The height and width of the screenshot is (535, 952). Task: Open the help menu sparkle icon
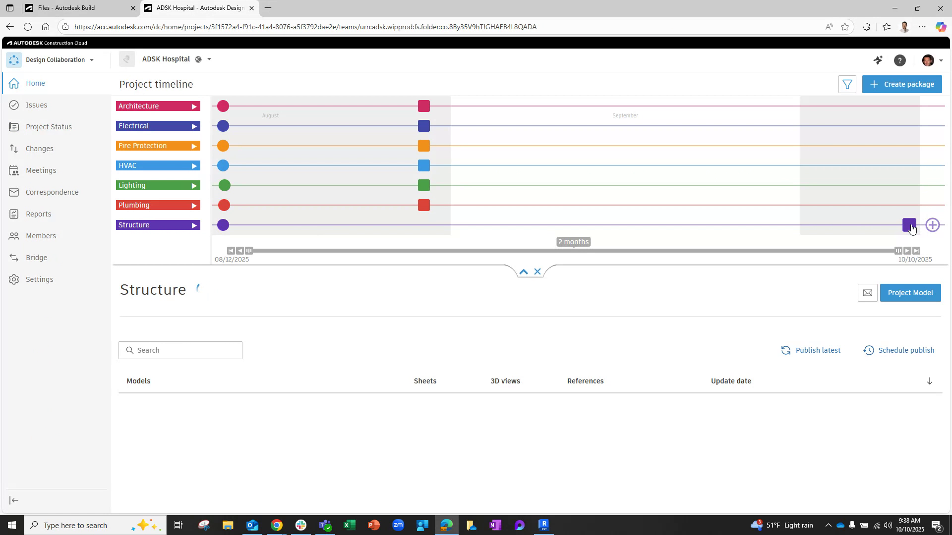click(878, 60)
